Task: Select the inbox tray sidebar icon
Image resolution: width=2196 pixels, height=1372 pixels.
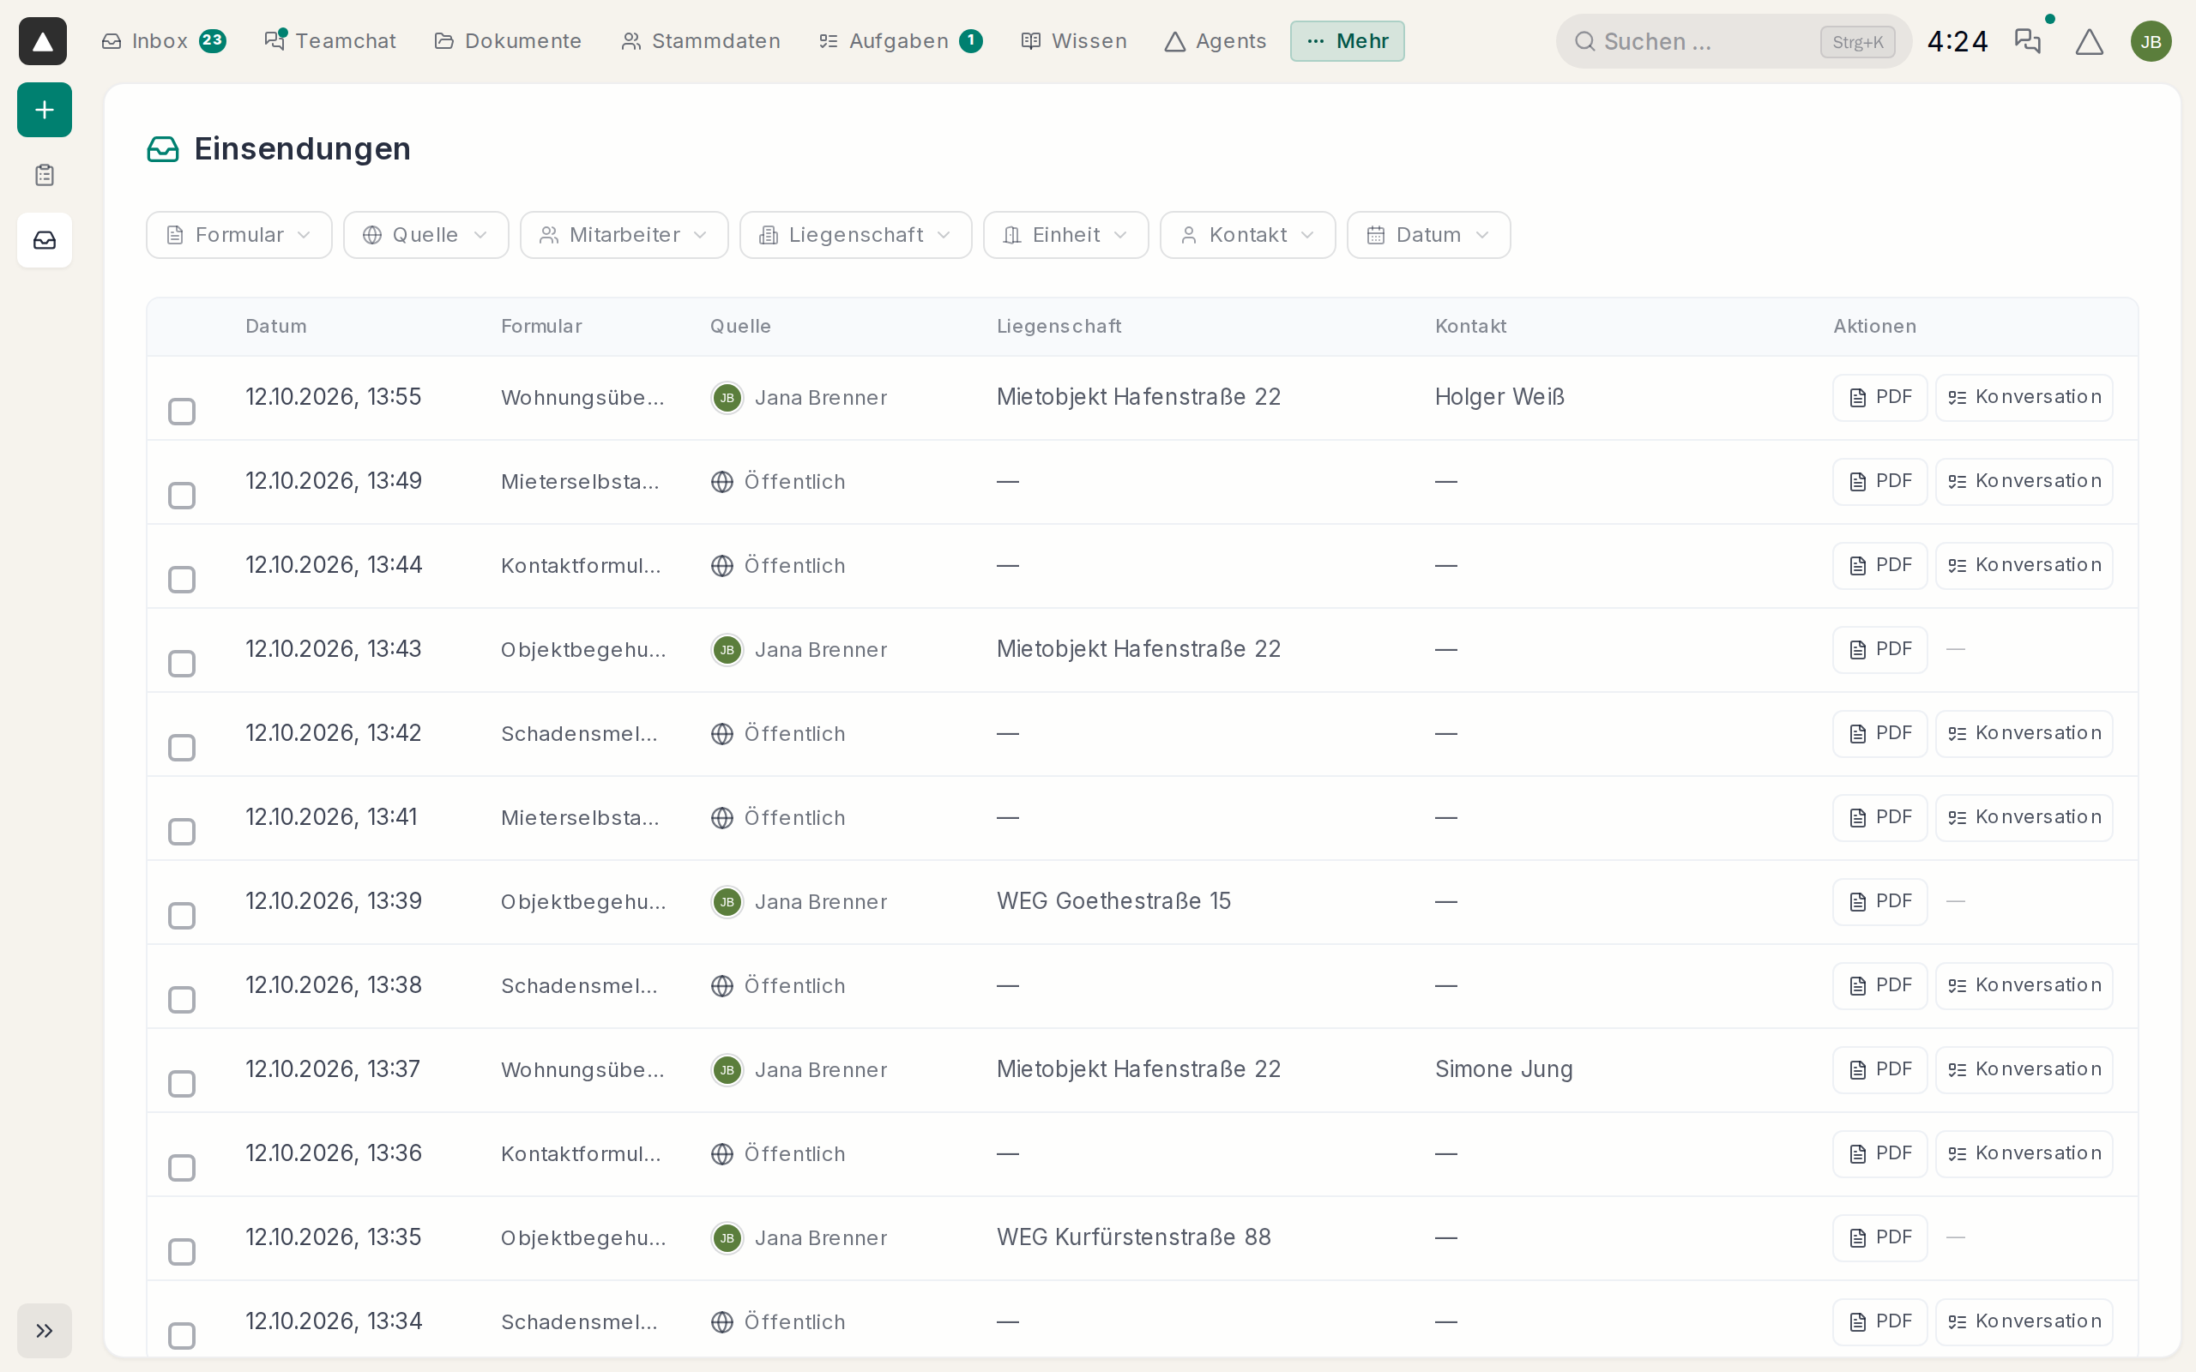Action: (45, 240)
